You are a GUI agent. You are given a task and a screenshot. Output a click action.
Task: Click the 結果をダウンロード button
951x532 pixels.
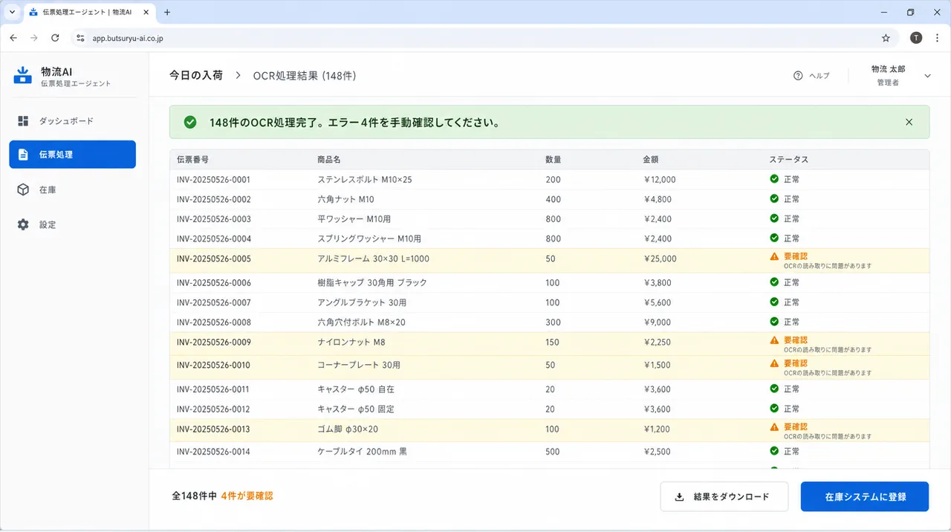[724, 496]
